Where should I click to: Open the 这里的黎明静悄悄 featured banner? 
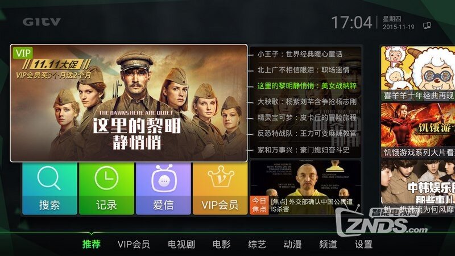tap(129, 103)
